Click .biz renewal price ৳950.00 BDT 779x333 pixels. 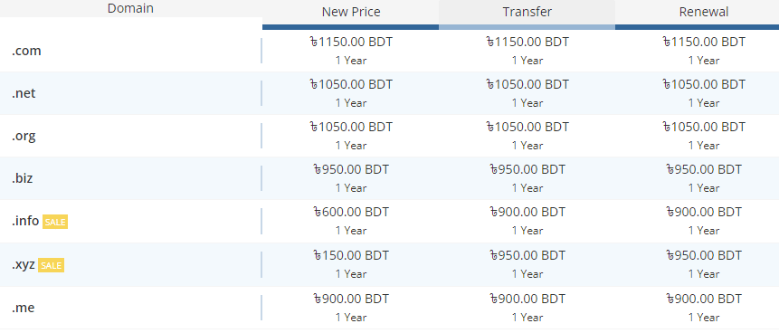(x=704, y=169)
